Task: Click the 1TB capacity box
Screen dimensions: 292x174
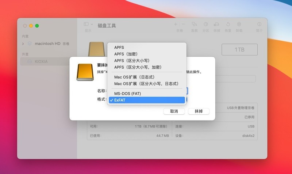Action: coord(239,50)
